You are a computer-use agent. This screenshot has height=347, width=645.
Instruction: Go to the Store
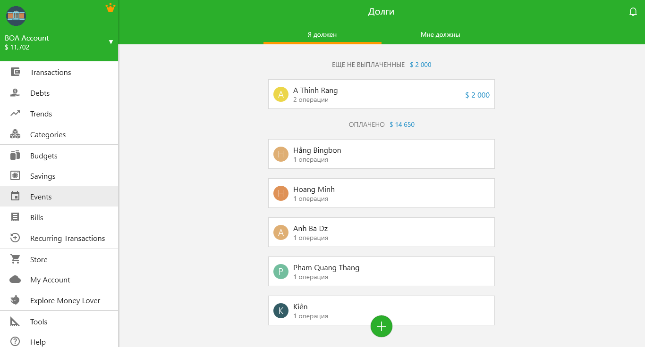pyautogui.click(x=59, y=259)
